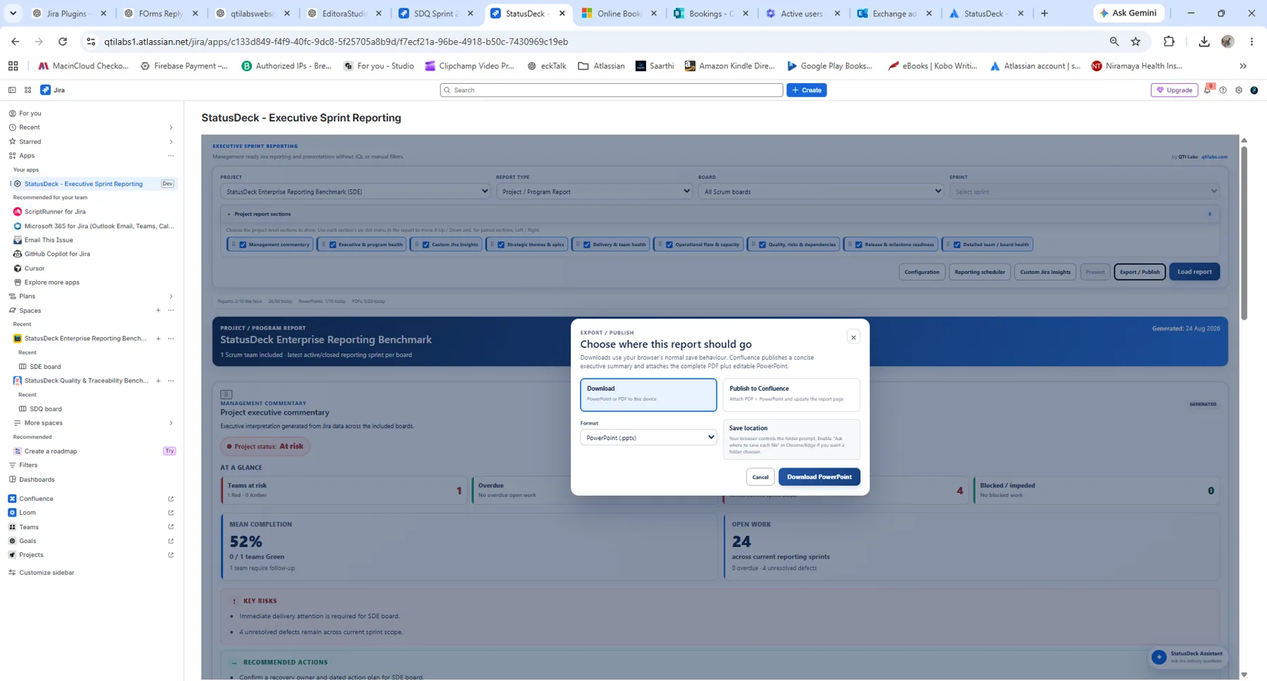This screenshot has width=1267, height=681.
Task: Switch to the EditoraStudio browser tab
Action: pos(344,13)
